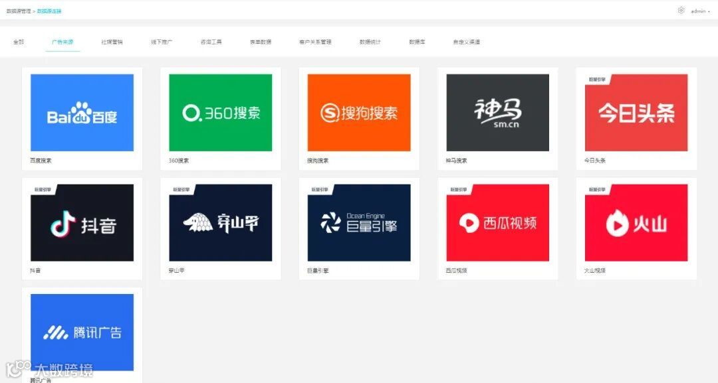
Task: Switch to 客户关系管理 tab
Action: [x=315, y=42]
